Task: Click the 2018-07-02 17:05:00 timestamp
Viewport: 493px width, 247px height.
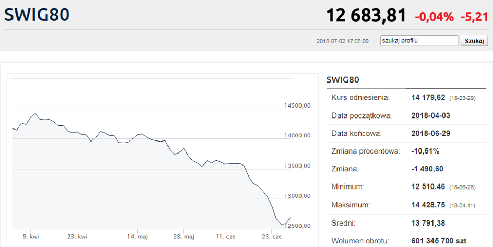Action: (x=342, y=41)
